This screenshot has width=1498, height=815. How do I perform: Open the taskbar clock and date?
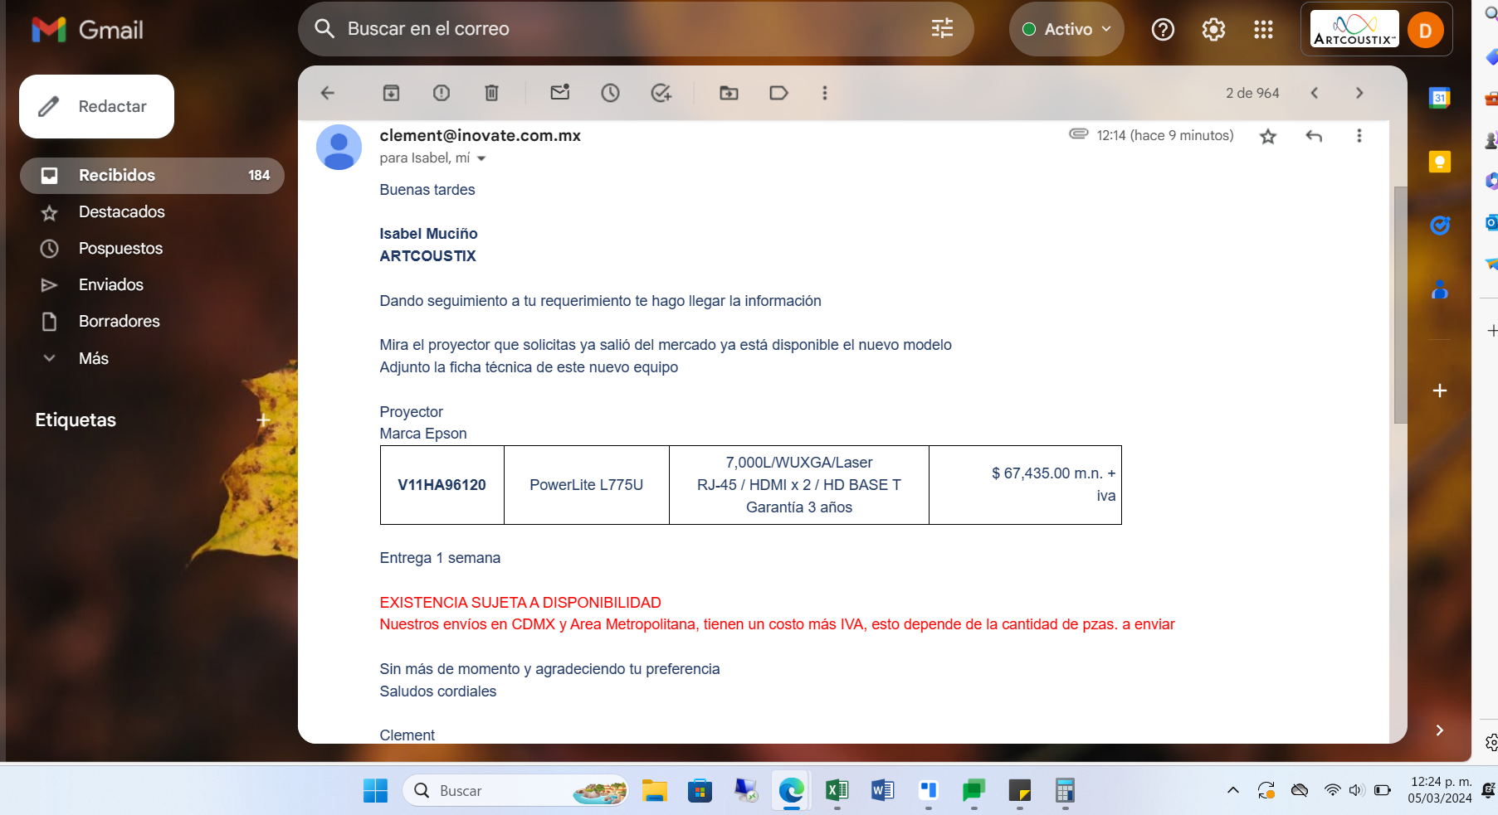click(1440, 790)
